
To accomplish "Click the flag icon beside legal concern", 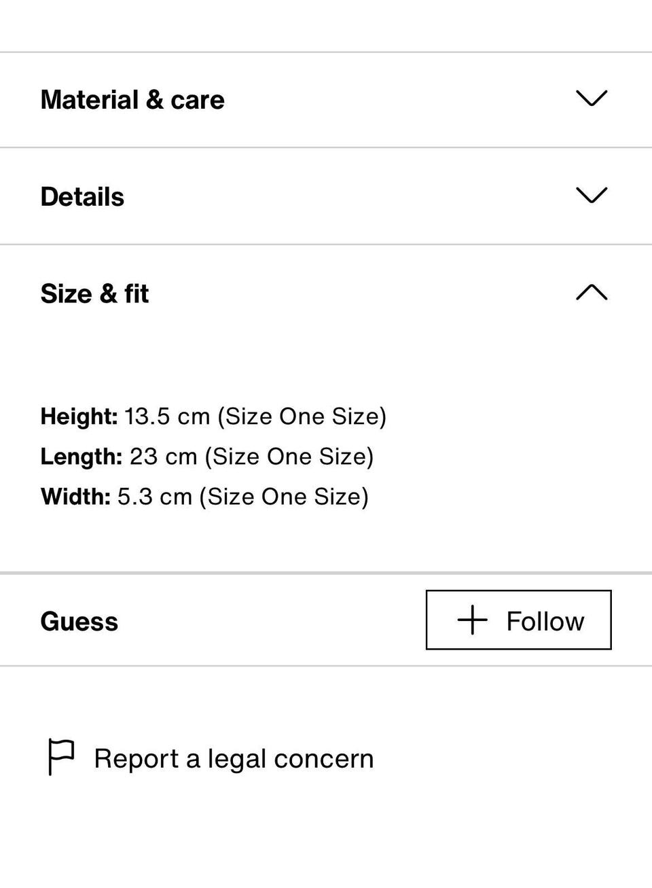I will click(x=61, y=757).
